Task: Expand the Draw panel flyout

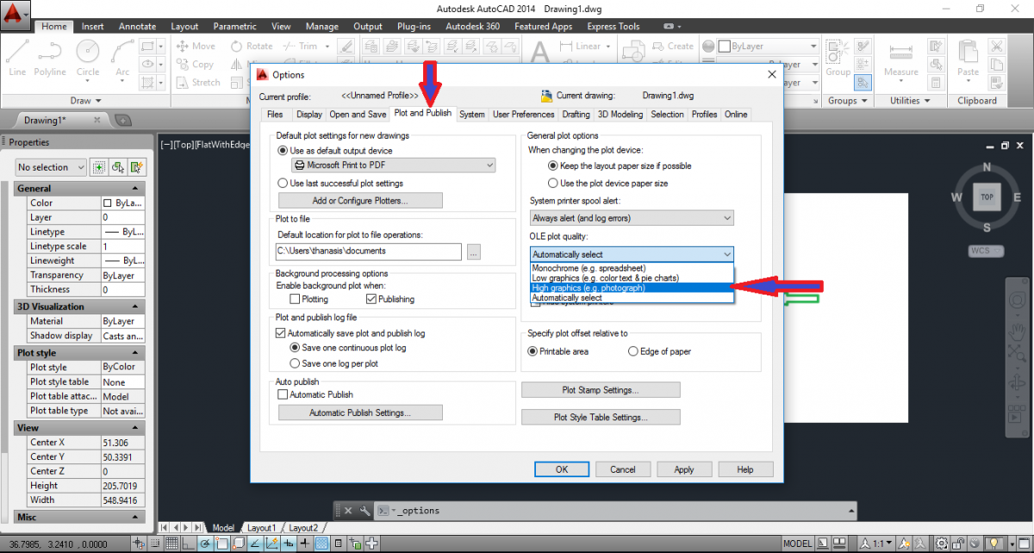Action: point(87,101)
